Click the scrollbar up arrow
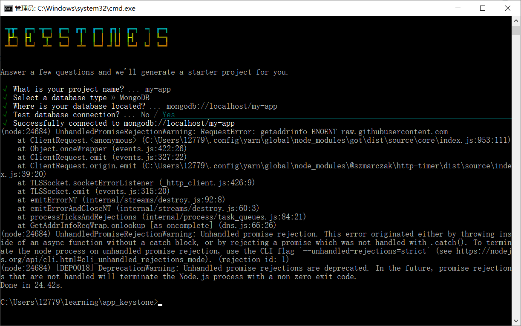521x326 pixels. tap(515, 20)
